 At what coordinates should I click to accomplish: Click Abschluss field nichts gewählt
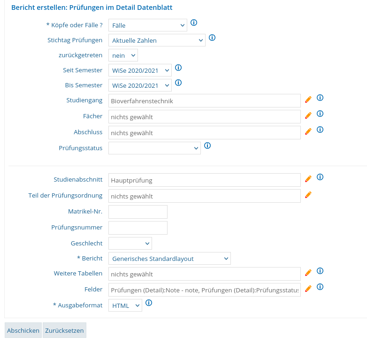(x=205, y=133)
